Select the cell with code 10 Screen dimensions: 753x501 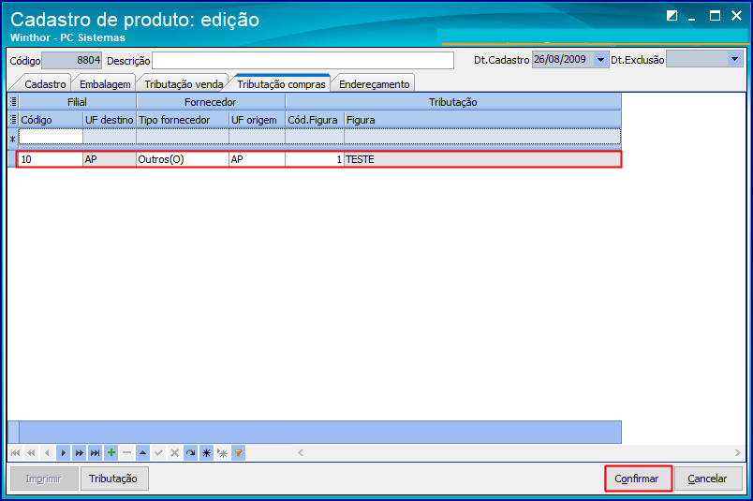click(51, 159)
